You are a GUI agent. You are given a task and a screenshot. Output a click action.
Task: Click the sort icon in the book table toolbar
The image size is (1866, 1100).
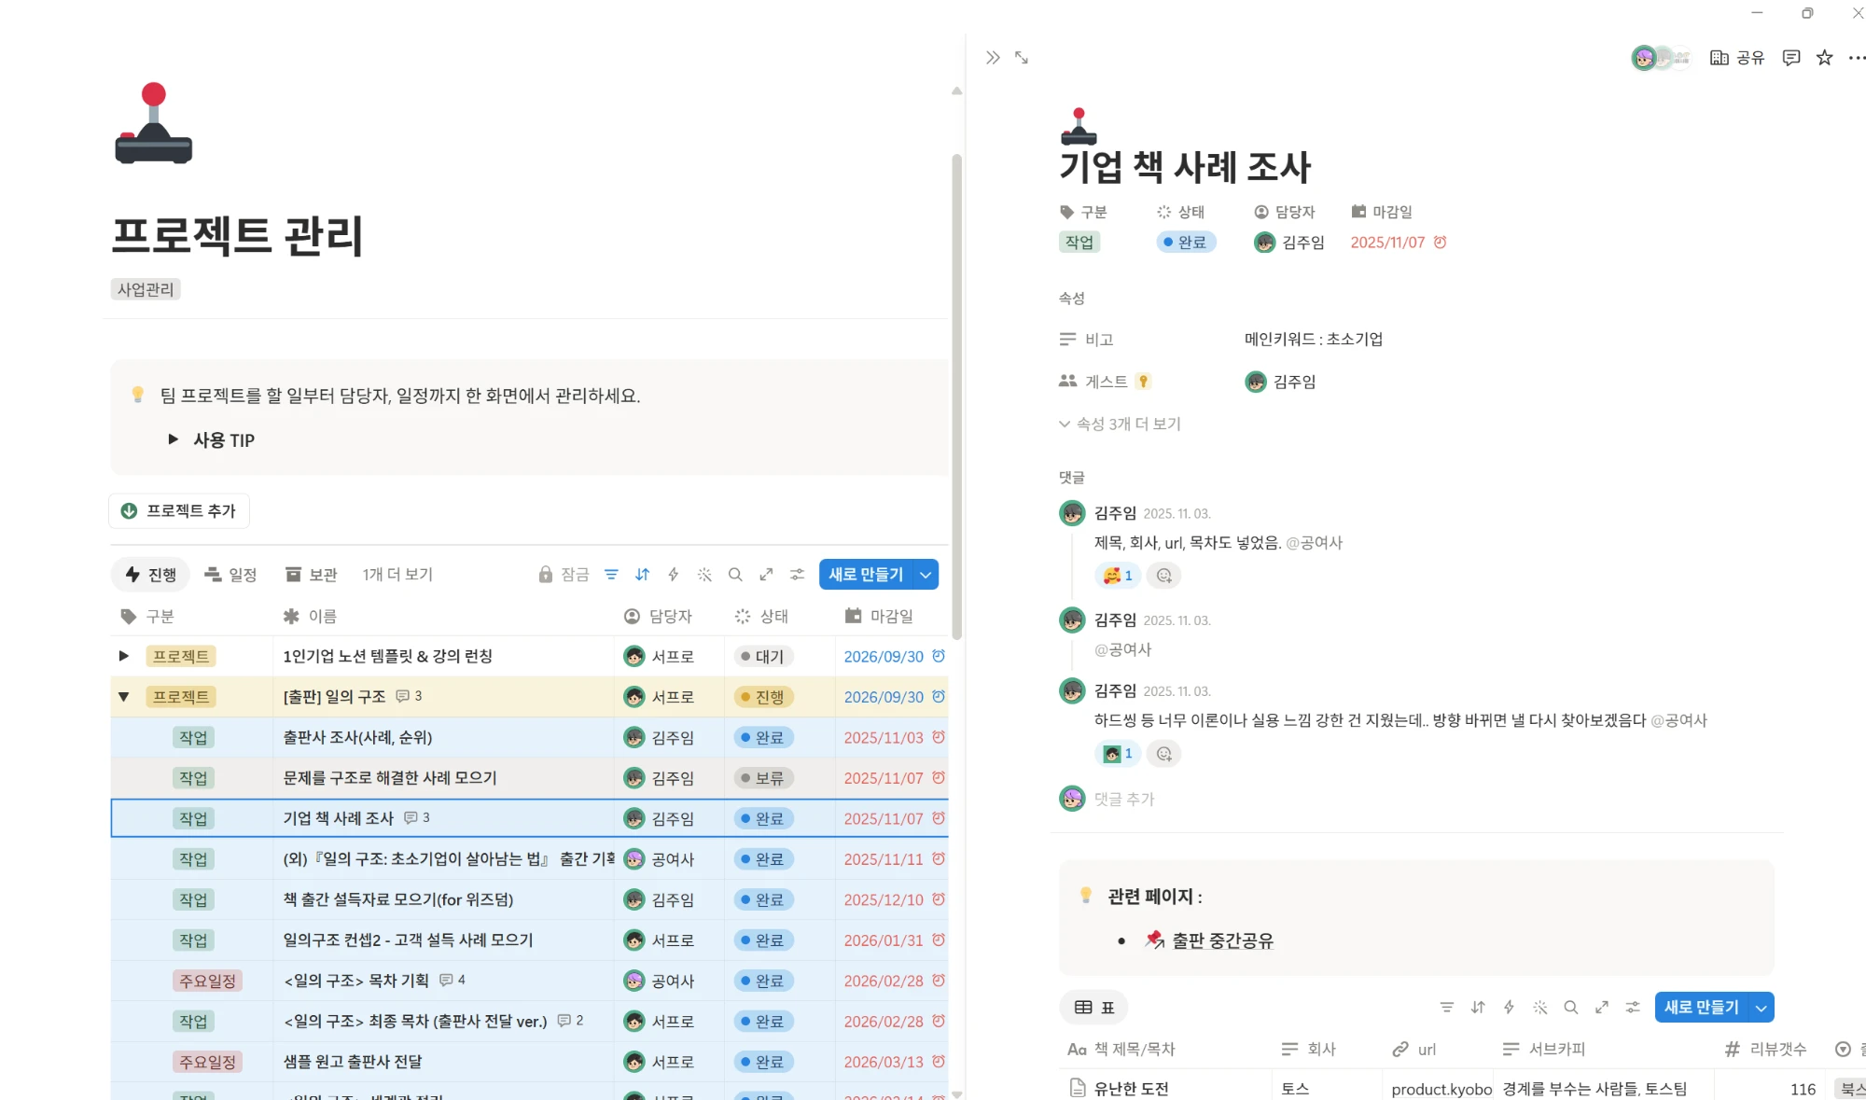click(x=1478, y=1008)
